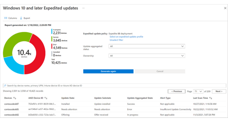Viewport: 228px width, 122px height.
Task: Click scan time 11/3/2021, 5:07:26 PM
Action: 204,115
